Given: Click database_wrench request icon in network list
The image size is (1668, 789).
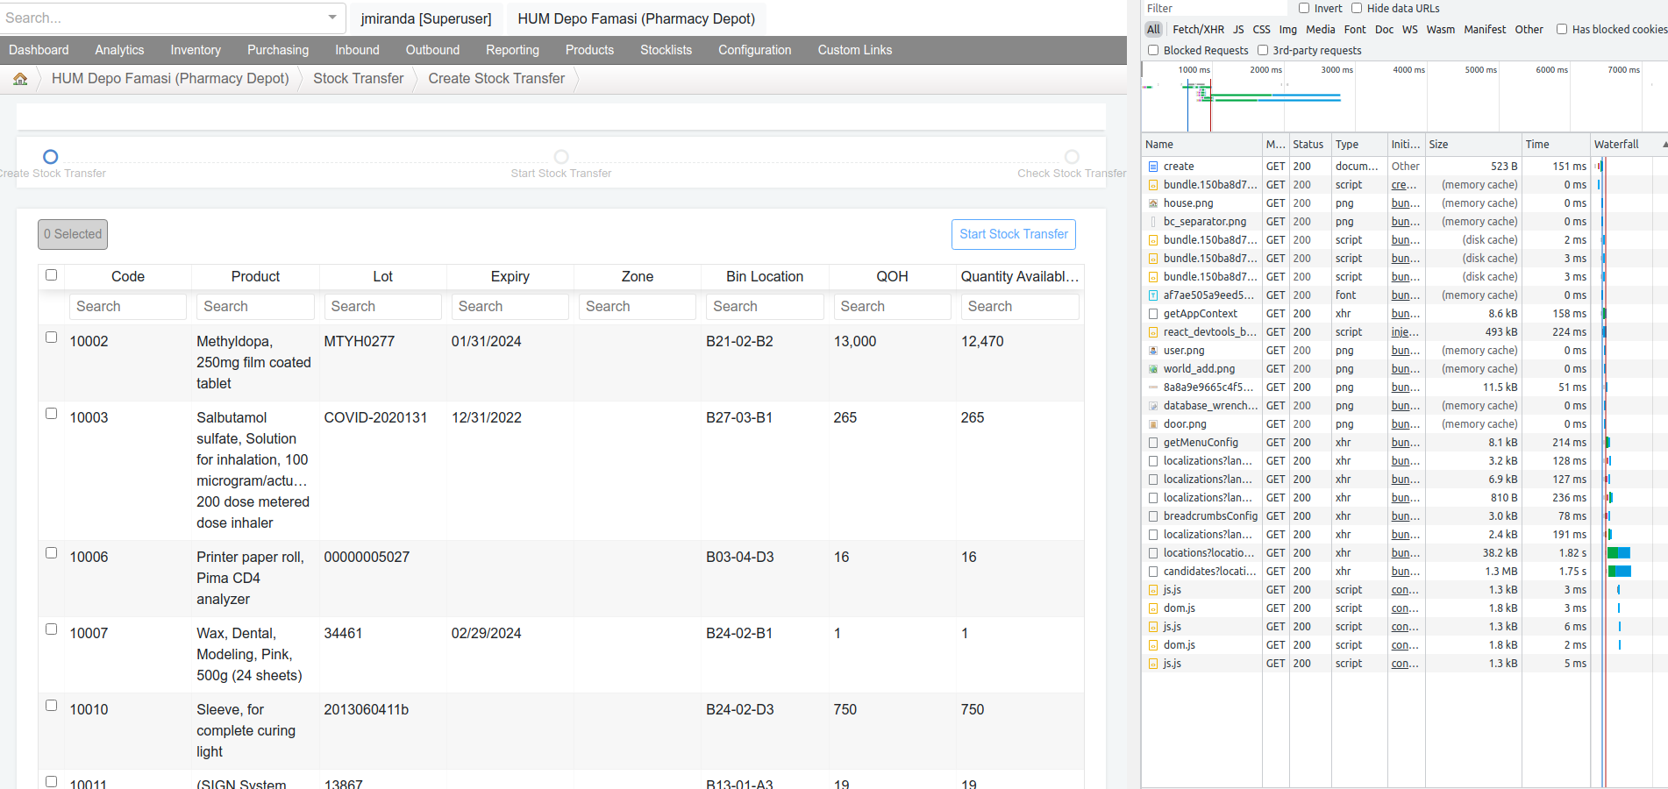Looking at the screenshot, I should (x=1153, y=406).
